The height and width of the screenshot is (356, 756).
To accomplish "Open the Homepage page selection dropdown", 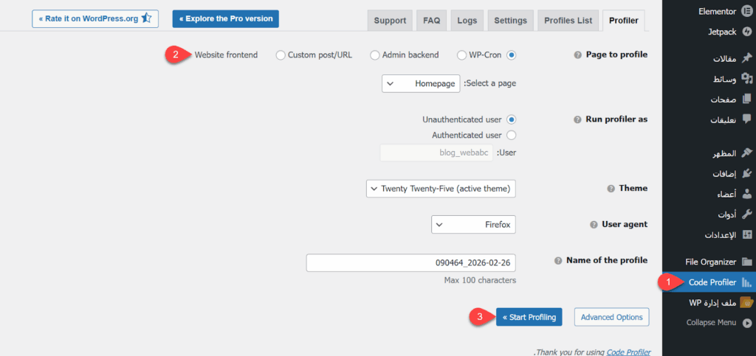I will pos(421,84).
